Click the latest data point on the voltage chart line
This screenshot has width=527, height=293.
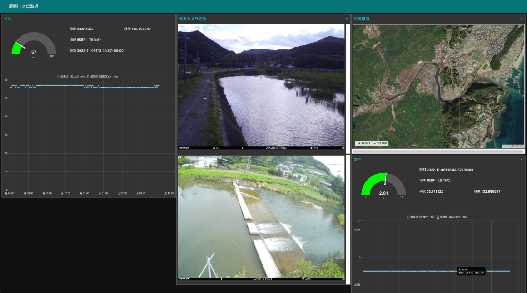pyautogui.click(x=509, y=271)
